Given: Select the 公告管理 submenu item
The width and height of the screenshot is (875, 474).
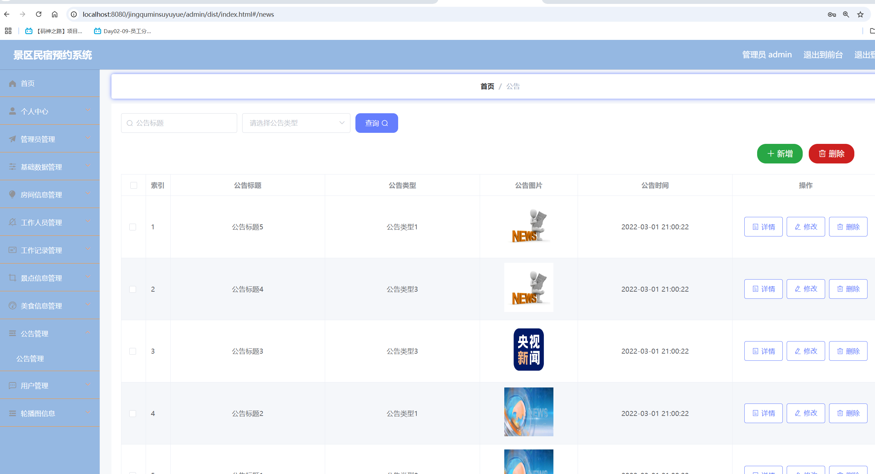Looking at the screenshot, I should click(x=30, y=359).
